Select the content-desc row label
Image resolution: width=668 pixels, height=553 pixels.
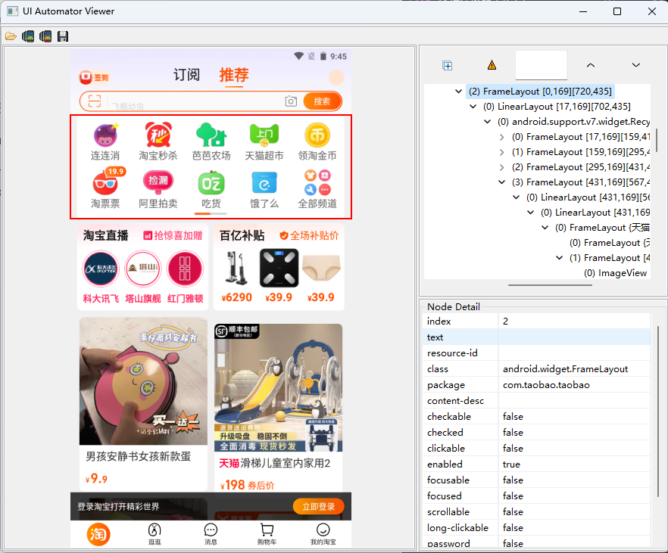[x=455, y=401]
